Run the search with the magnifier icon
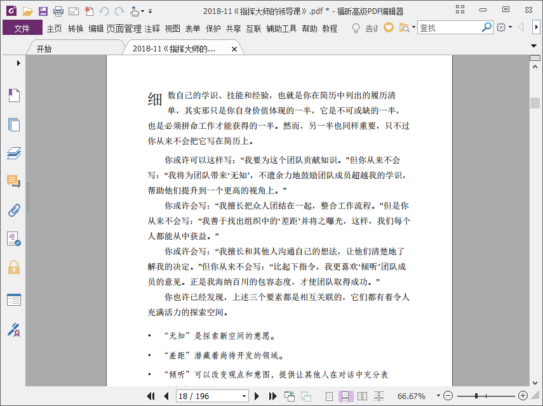The width and height of the screenshot is (543, 406). 486,27
